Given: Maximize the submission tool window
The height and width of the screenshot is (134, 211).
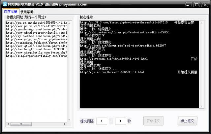Looking at the screenshot, I should pos(196,5).
